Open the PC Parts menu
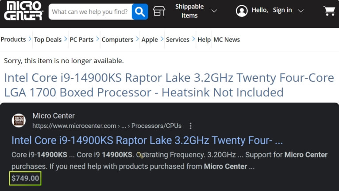Viewport: 339px width, 191px height. pyautogui.click(x=81, y=40)
